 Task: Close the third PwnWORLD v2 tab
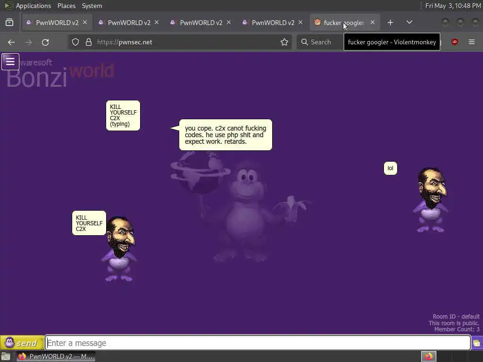(229, 23)
